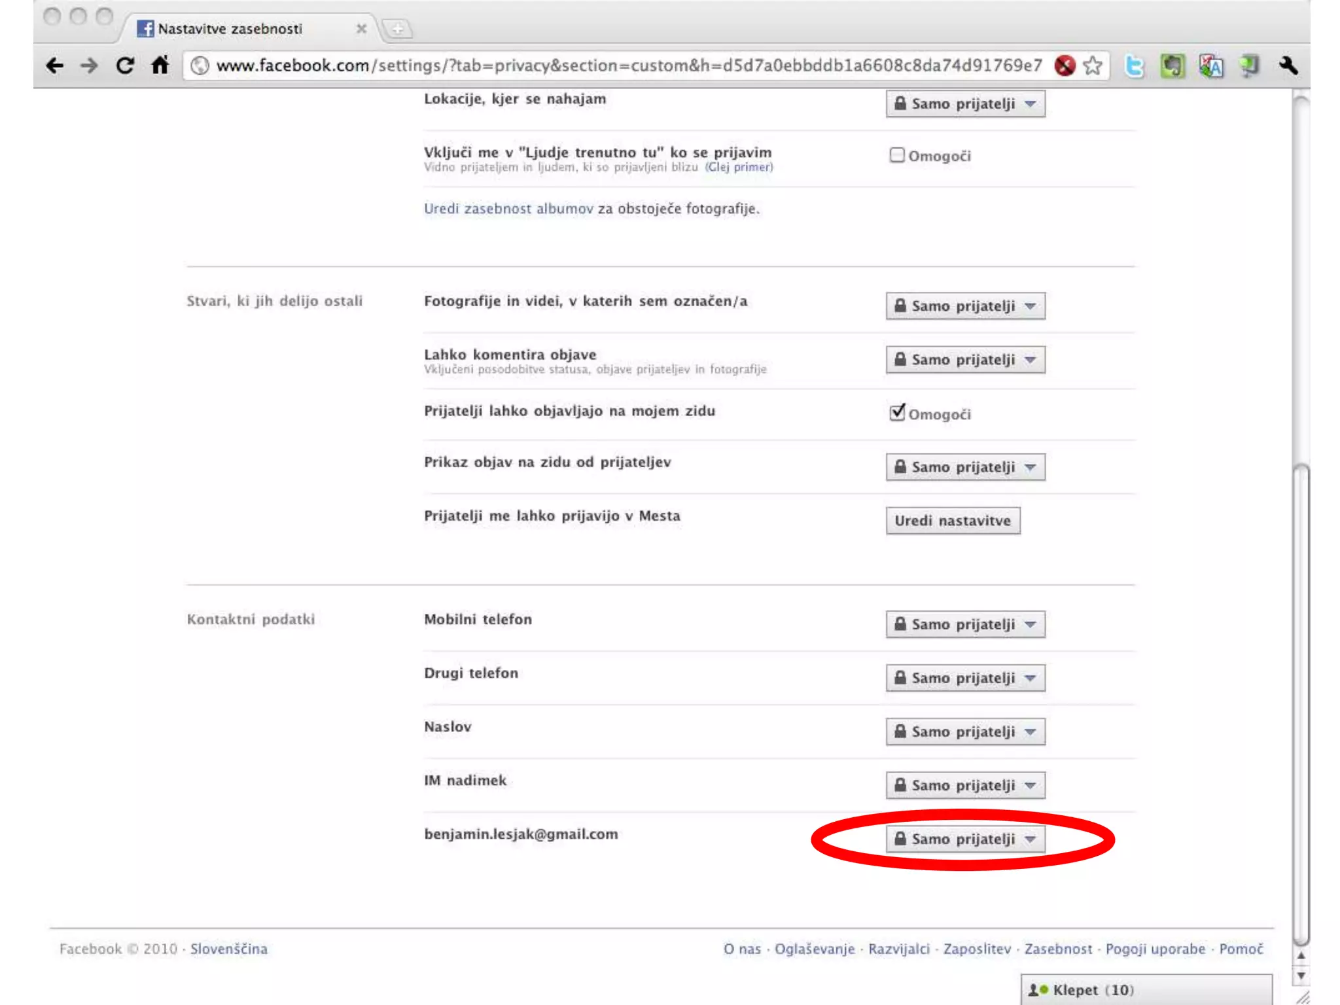Open Mobilni telefon privacy dropdown
Screen dimensions: 1340x1005
pos(965,624)
